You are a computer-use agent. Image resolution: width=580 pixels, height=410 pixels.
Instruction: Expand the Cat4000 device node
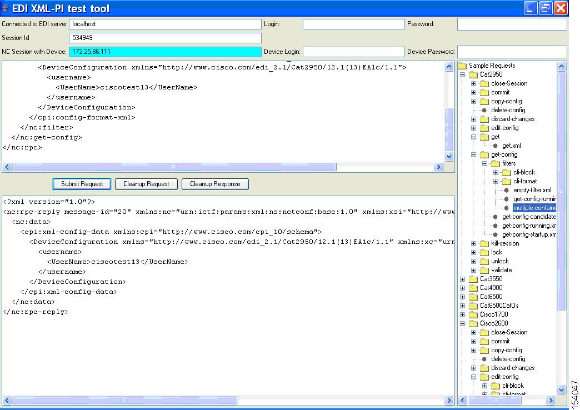point(462,288)
